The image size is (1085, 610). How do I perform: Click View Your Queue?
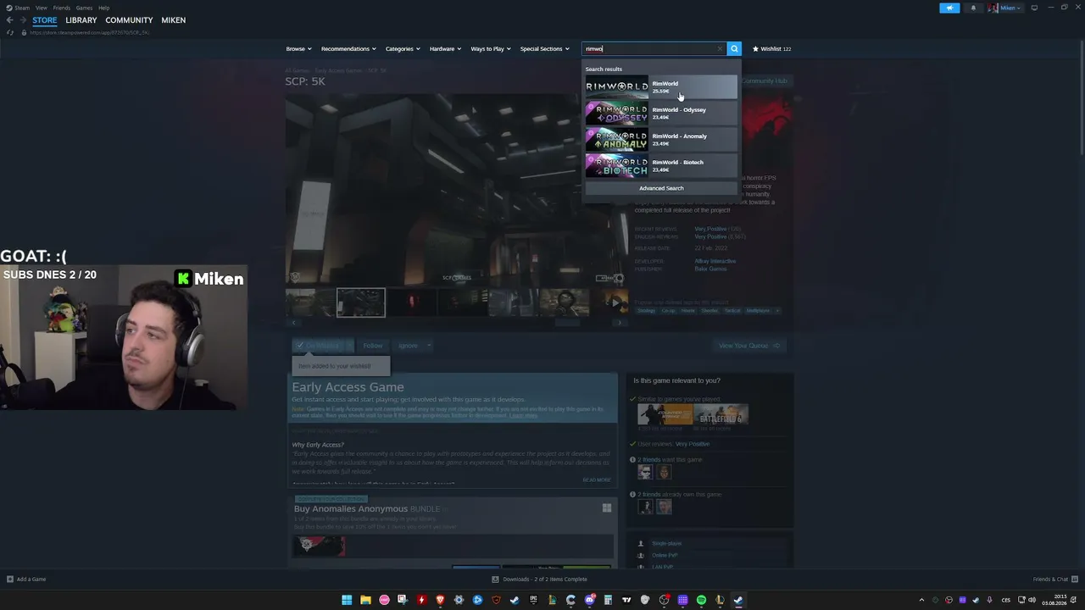(748, 346)
